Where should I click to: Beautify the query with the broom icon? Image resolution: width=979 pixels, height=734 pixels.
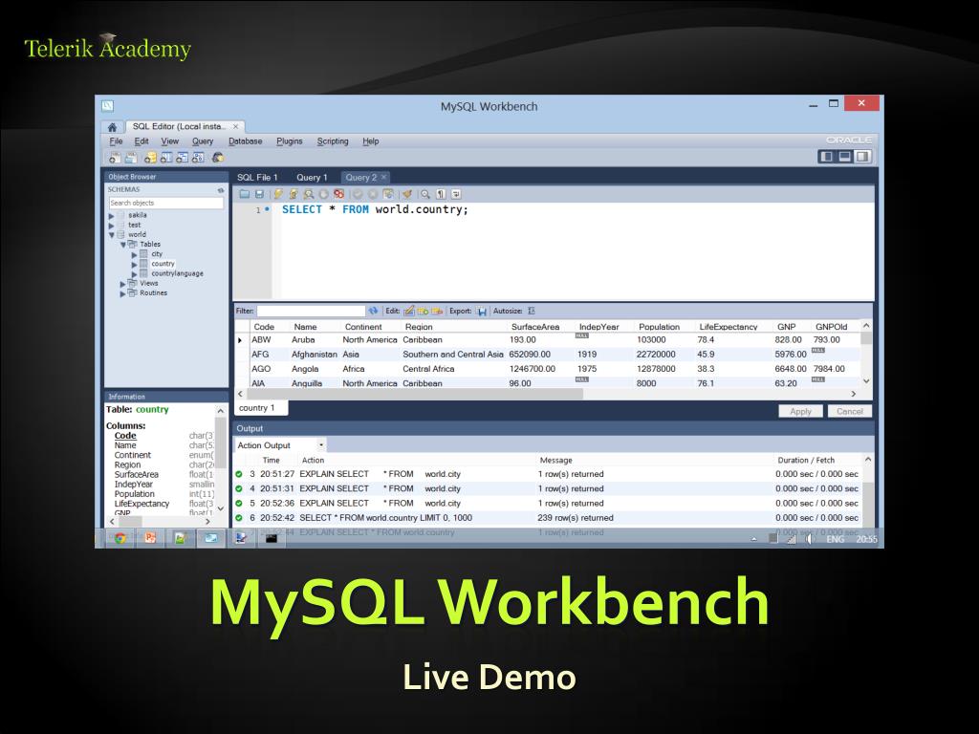click(x=407, y=194)
